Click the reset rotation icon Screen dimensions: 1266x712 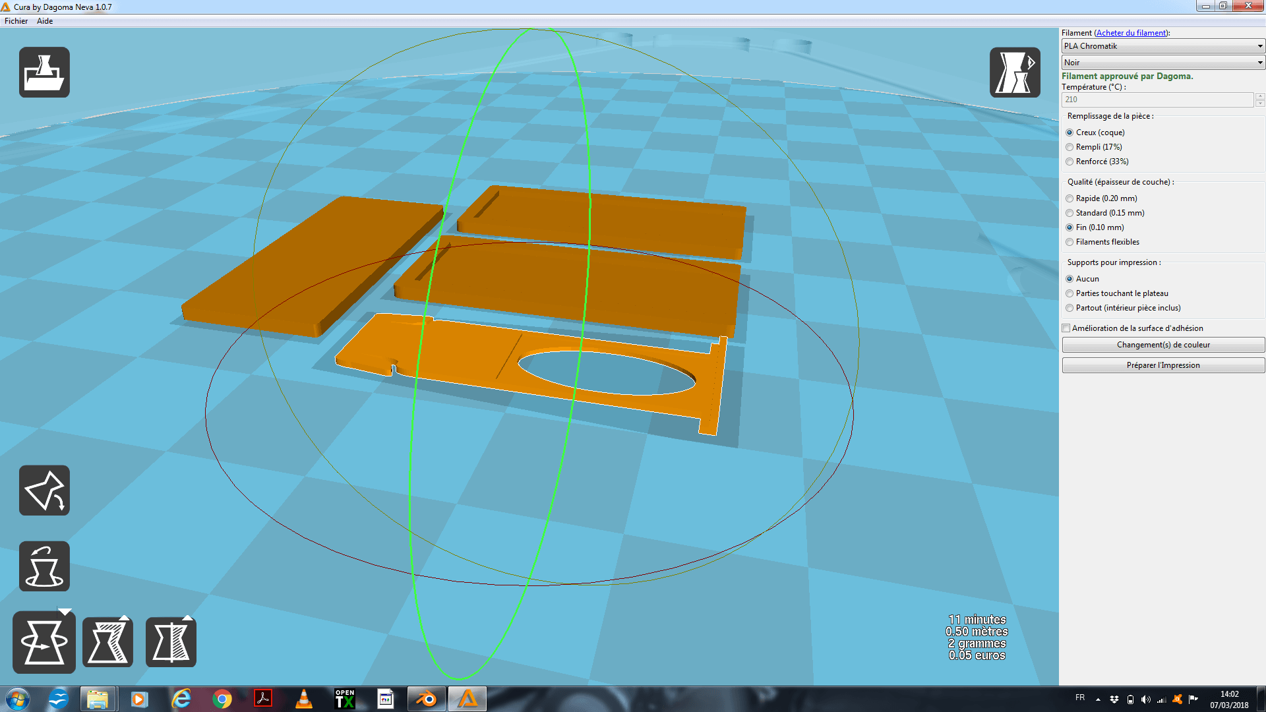coord(44,566)
